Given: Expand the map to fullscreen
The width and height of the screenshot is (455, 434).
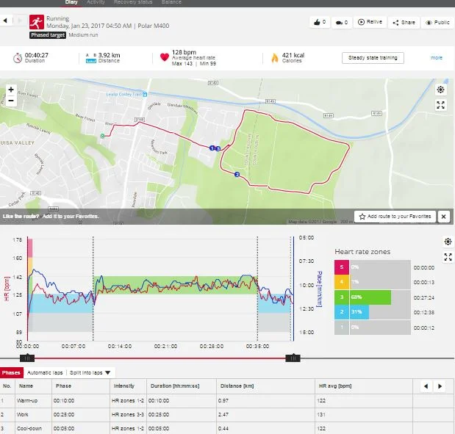Looking at the screenshot, I should pos(440,105).
